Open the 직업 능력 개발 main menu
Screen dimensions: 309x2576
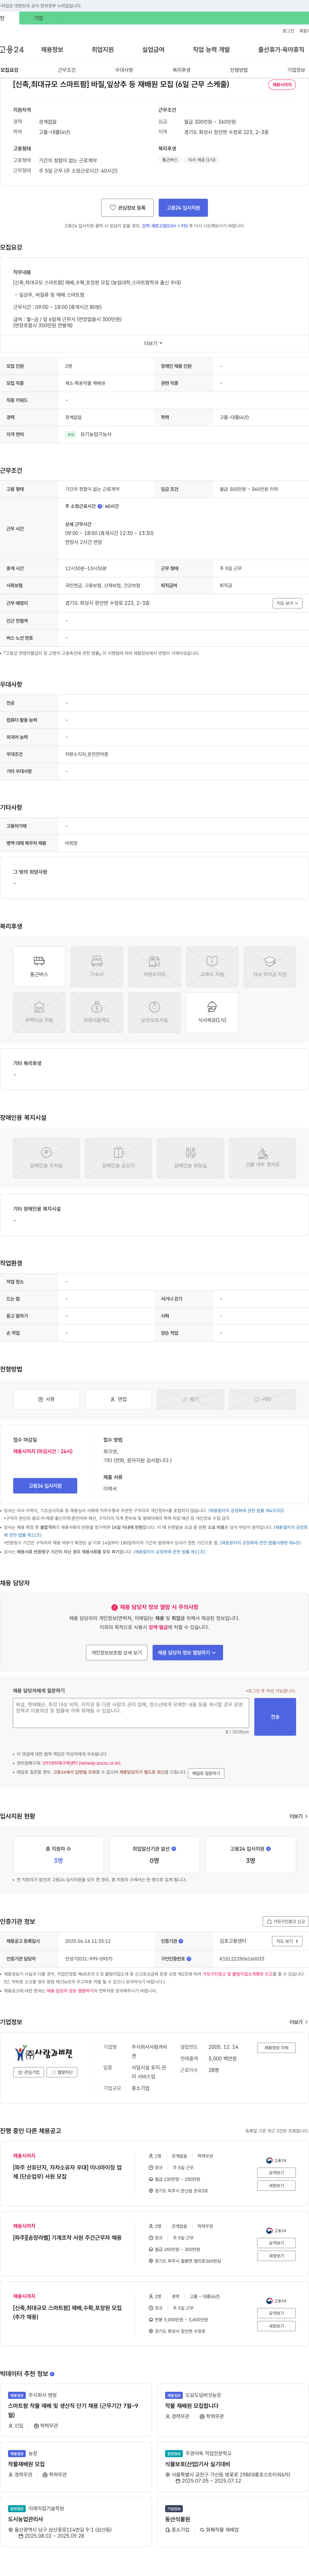click(x=211, y=49)
